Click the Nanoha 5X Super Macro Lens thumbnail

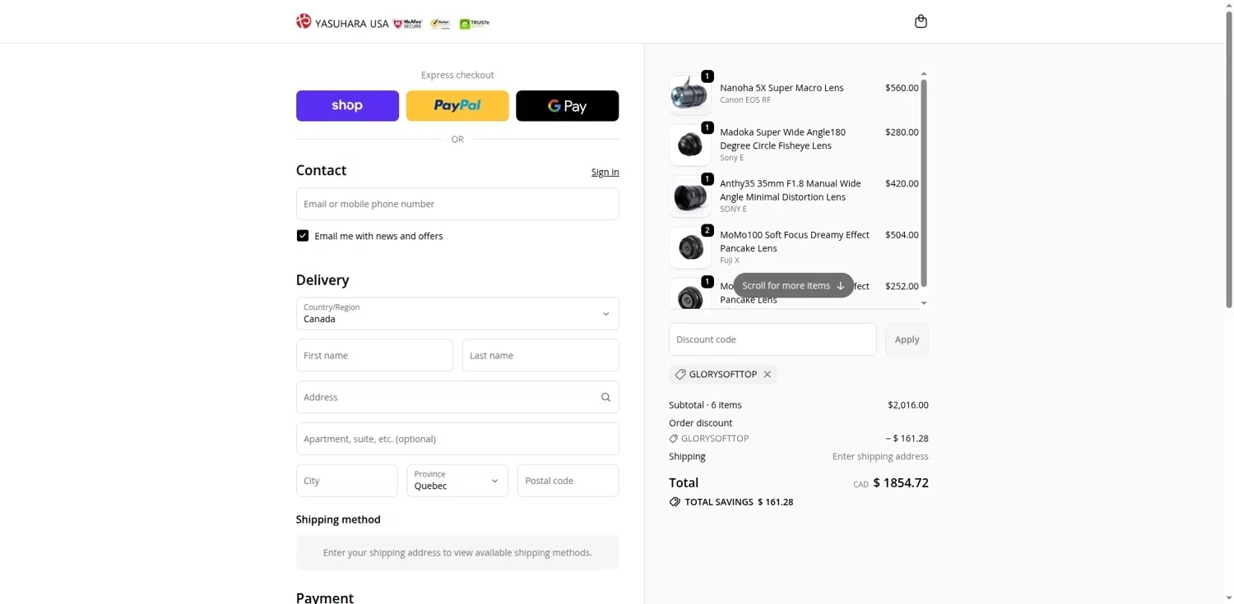[689, 94]
